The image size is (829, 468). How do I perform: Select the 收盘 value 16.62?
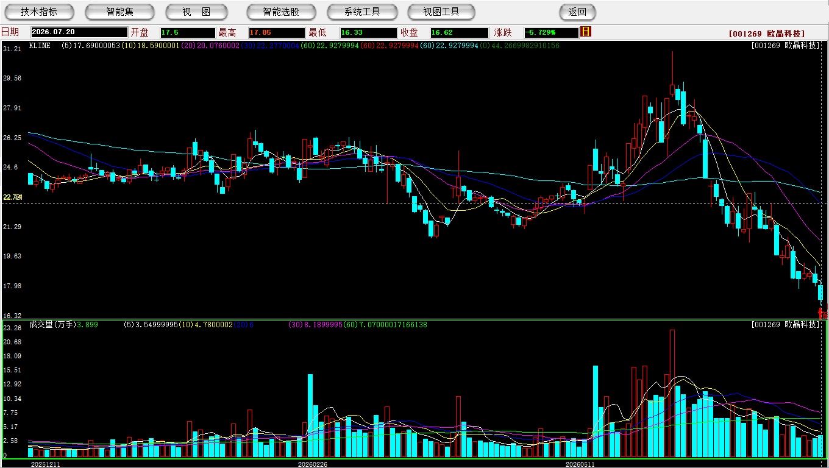point(460,32)
